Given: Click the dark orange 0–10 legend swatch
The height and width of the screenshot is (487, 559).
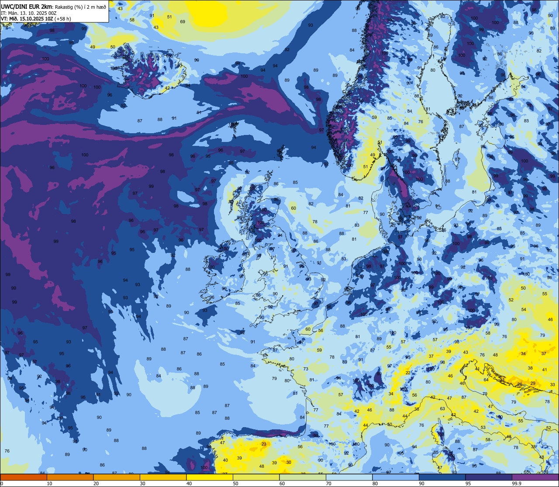Looking at the screenshot, I should pyautogui.click(x=24, y=477).
